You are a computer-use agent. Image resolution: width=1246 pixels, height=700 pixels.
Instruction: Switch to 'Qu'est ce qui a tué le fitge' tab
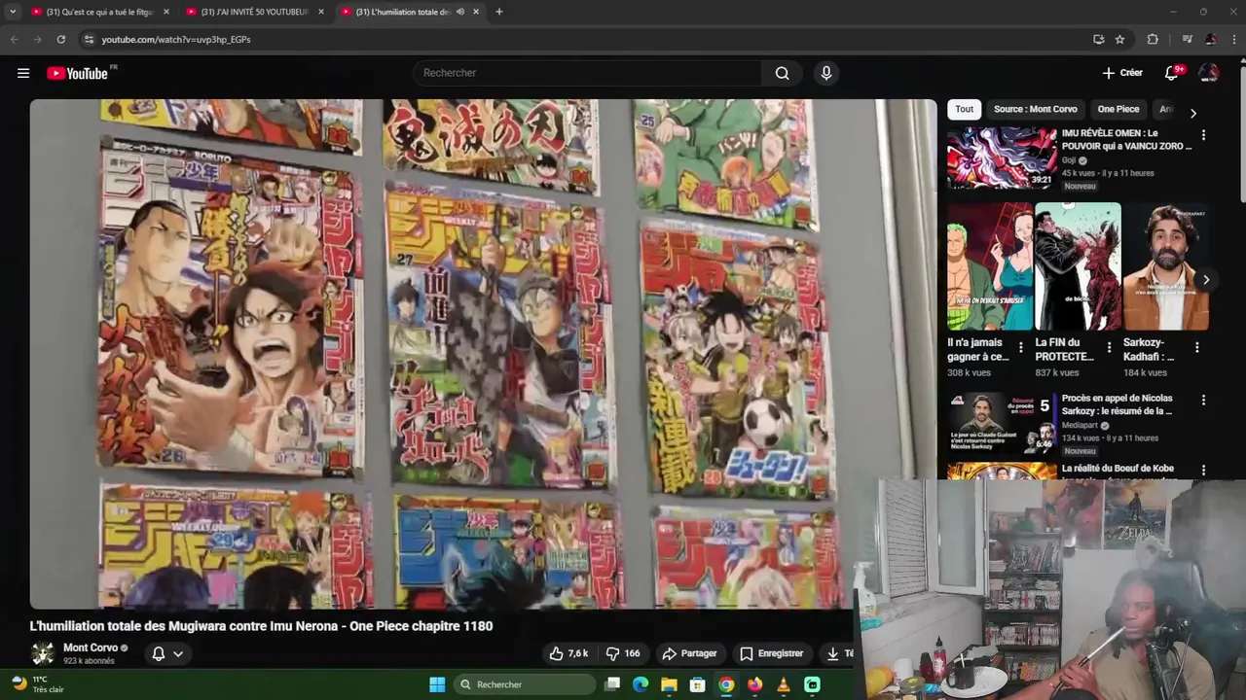tap(100, 12)
